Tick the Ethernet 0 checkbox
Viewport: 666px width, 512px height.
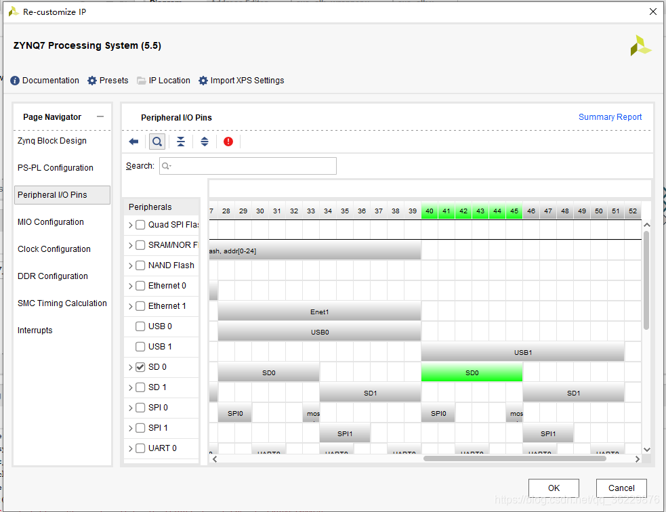point(140,286)
